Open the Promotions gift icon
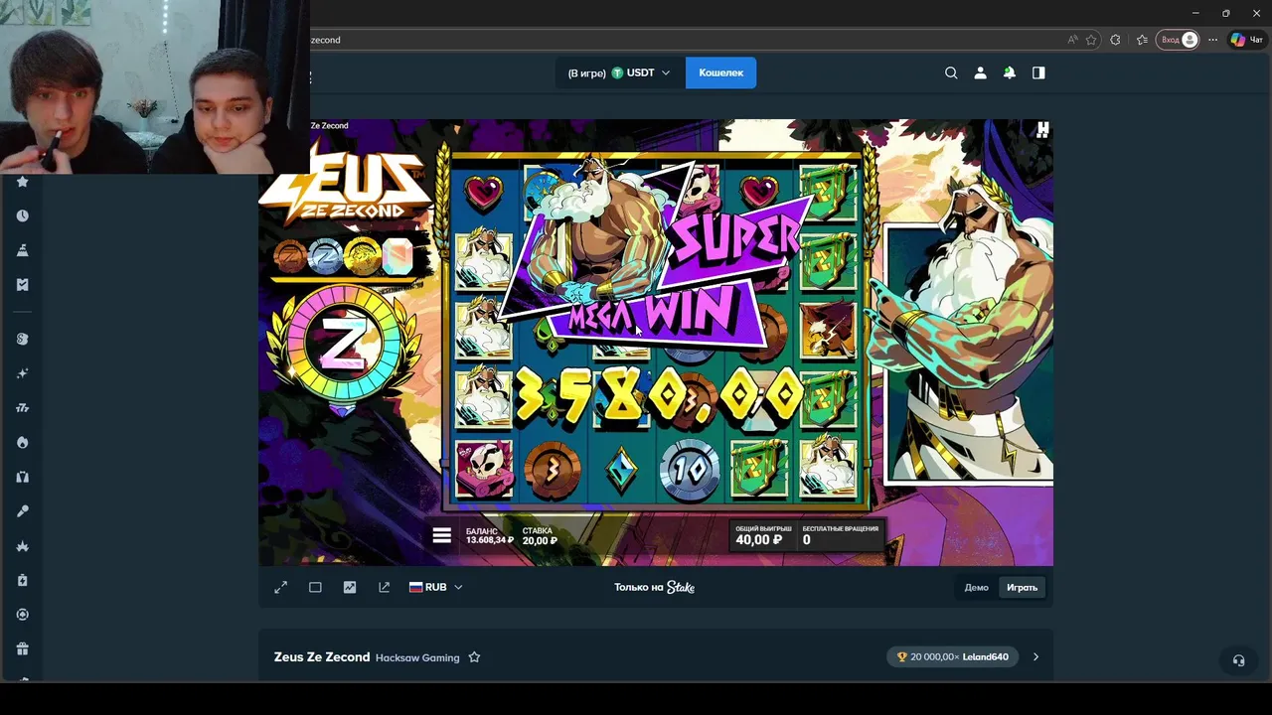Image resolution: width=1272 pixels, height=715 pixels. click(22, 648)
